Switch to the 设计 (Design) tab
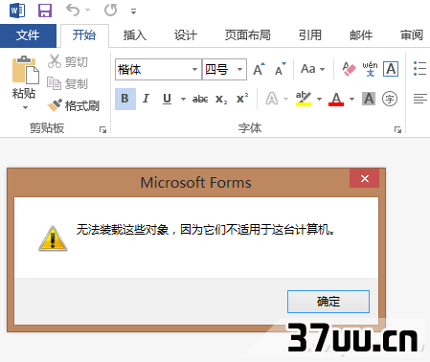The height and width of the screenshot is (362, 430). [186, 35]
